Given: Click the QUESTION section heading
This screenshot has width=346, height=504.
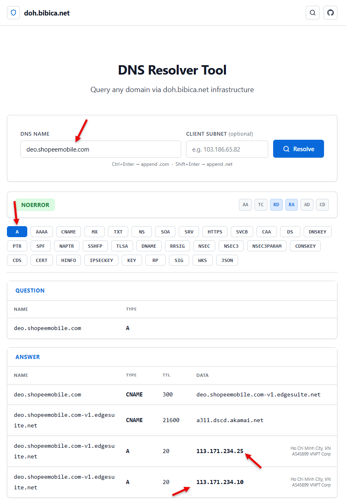Looking at the screenshot, I should point(30,291).
